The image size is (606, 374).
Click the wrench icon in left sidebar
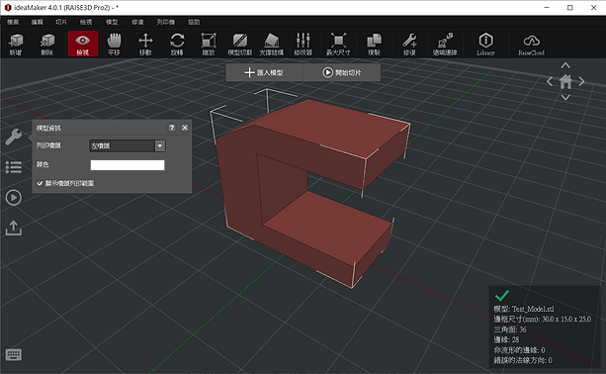click(14, 137)
